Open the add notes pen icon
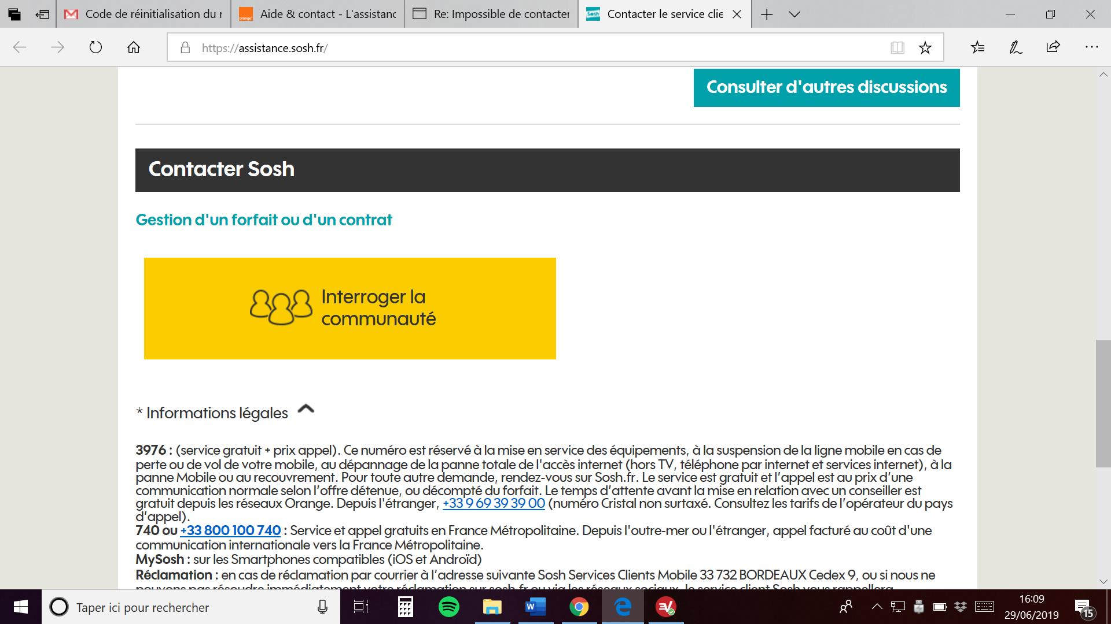This screenshot has height=624, width=1111. pyautogui.click(x=1016, y=47)
